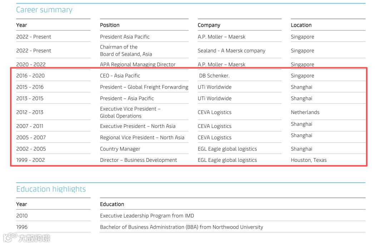This screenshot has height=245, width=386.
Task: Click DB Schenker. company cell
Action: click(214, 76)
